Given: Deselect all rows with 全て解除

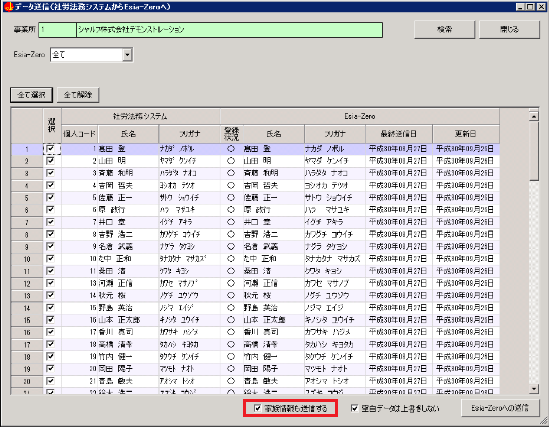Looking at the screenshot, I should 78,95.
